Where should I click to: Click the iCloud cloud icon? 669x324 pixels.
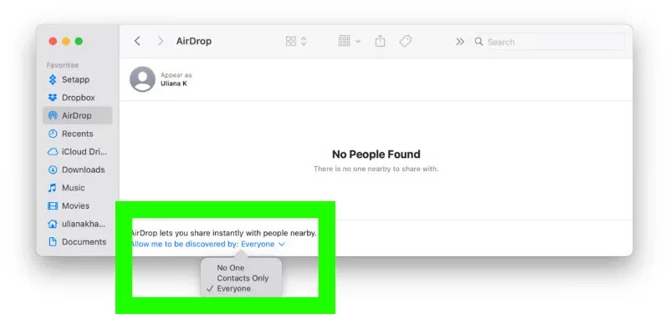click(53, 152)
